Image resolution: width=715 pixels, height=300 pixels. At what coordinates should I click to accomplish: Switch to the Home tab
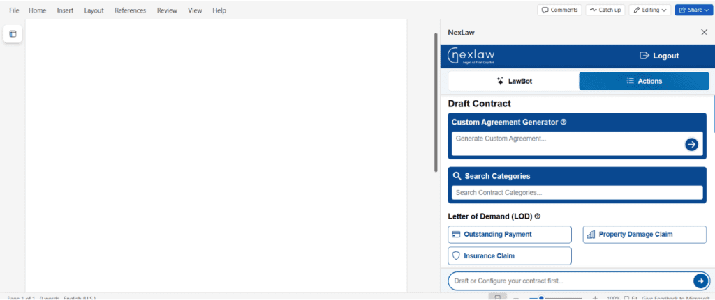(x=38, y=10)
